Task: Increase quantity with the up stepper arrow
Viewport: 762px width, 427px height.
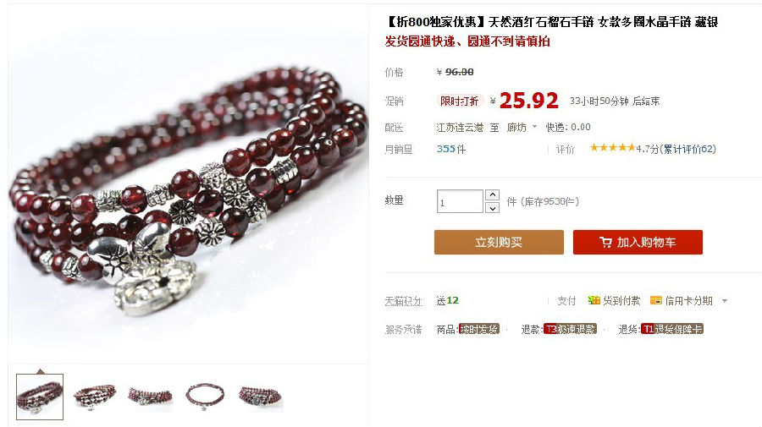Action: (492, 195)
